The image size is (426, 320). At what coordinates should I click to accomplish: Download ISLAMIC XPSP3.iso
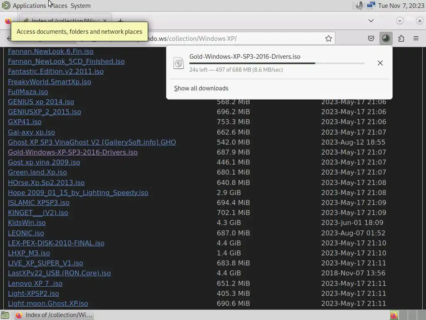click(39, 202)
